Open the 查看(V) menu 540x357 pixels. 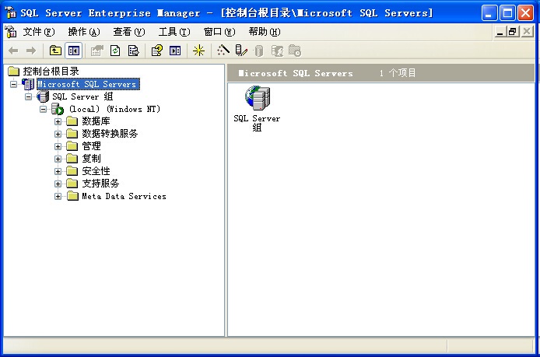point(129,32)
